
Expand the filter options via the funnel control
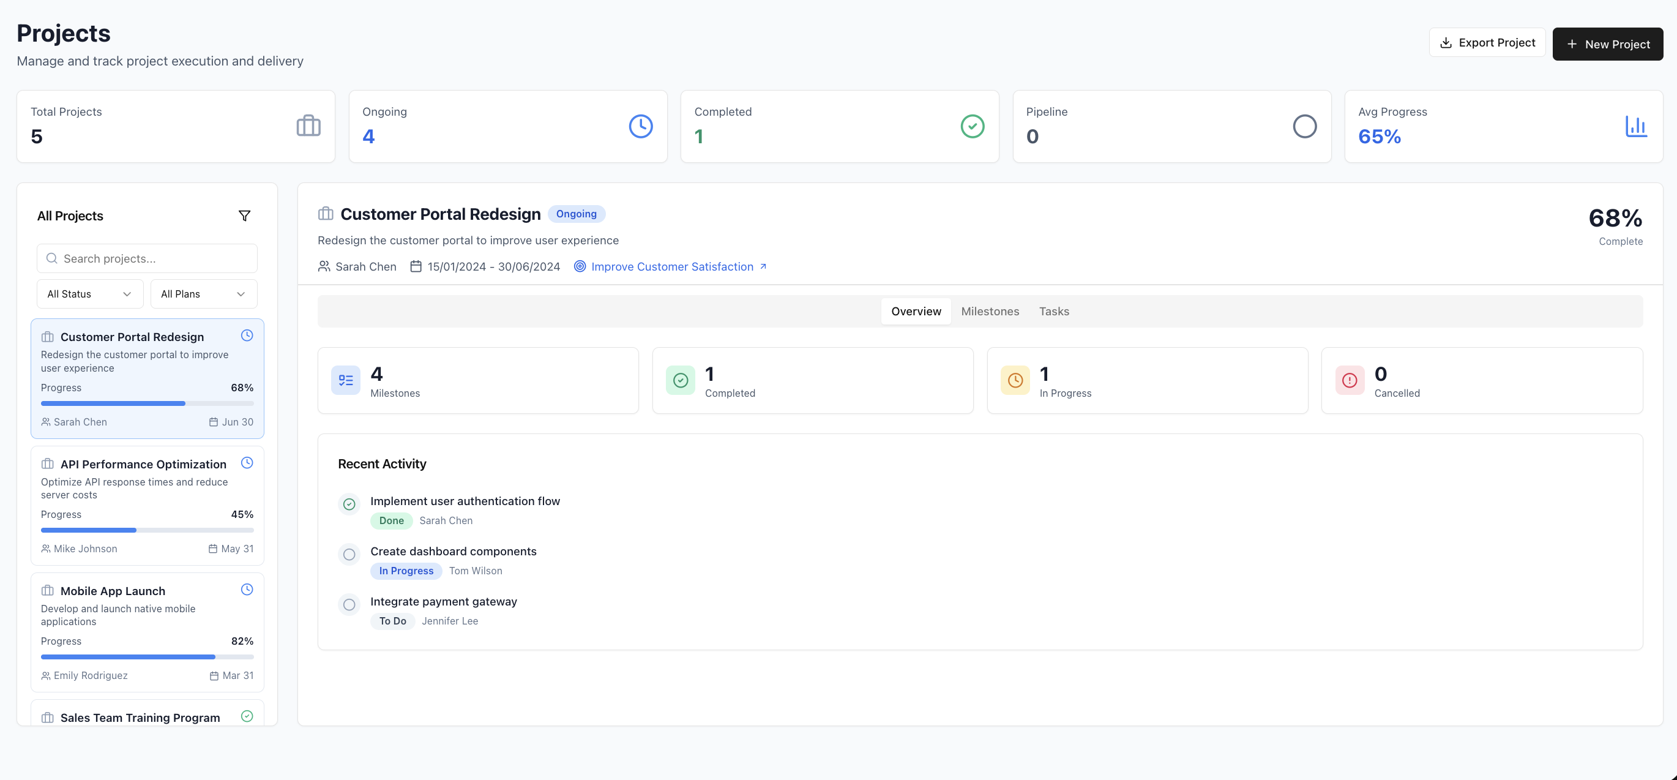coord(245,216)
